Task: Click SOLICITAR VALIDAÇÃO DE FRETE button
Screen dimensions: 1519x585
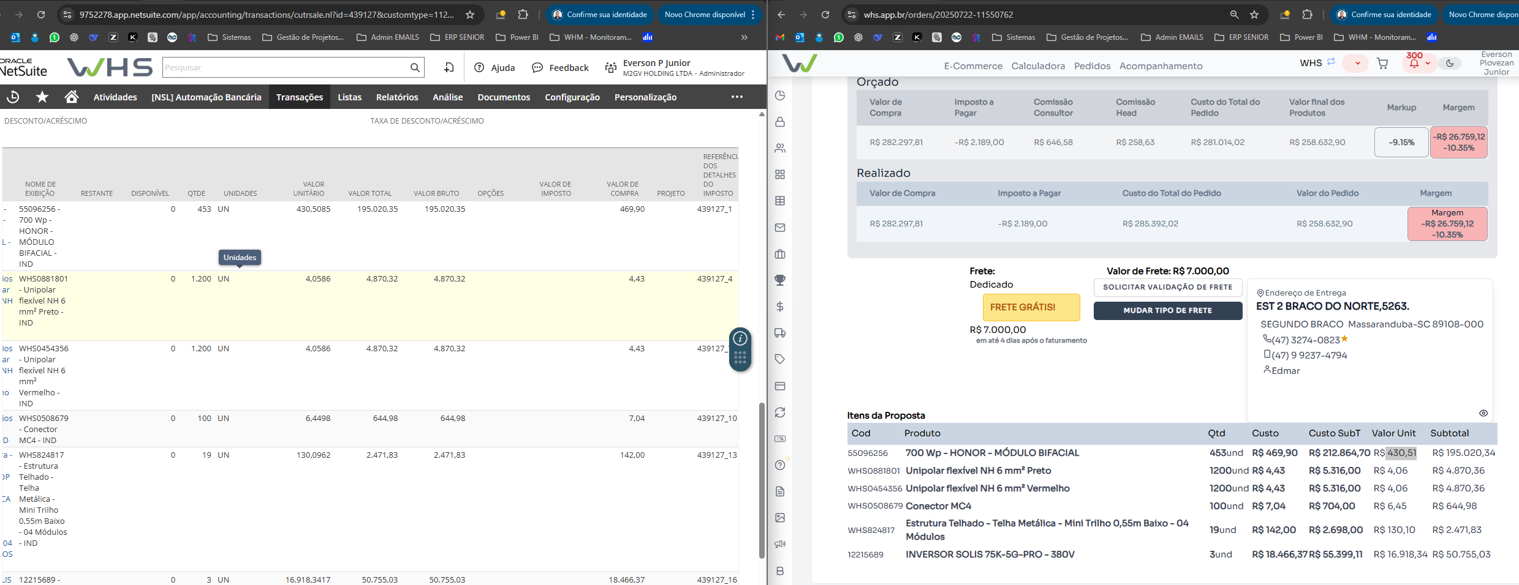Action: tap(1167, 287)
